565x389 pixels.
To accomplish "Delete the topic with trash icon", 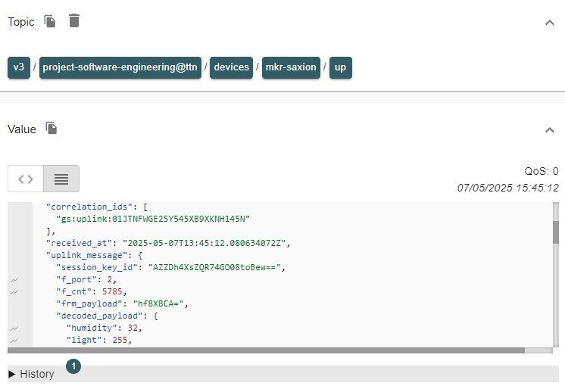I will point(74,20).
